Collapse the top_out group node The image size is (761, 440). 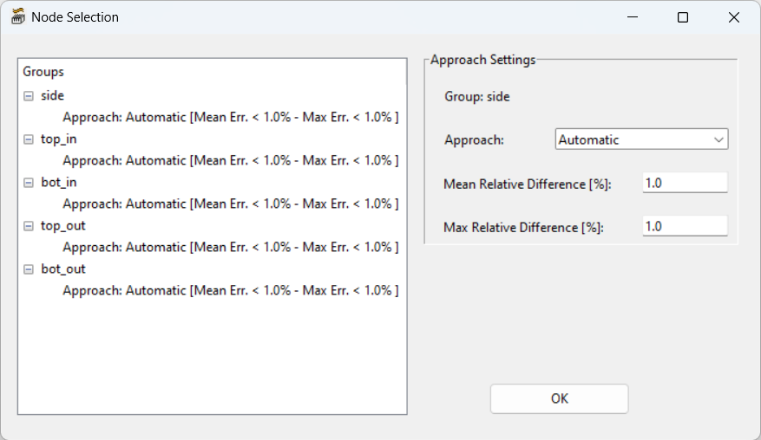point(29,226)
